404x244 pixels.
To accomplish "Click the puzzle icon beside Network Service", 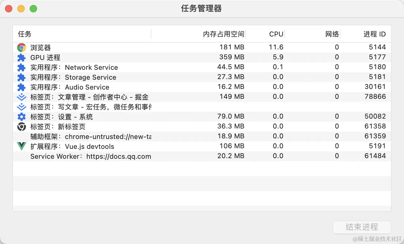I will tap(21, 67).
